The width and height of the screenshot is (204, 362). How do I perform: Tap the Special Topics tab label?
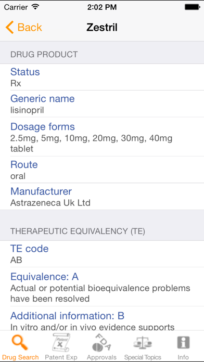143,357
